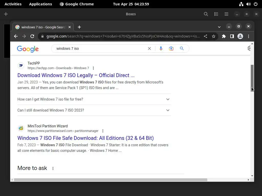Open Boxes hamburger menu
The height and width of the screenshot is (196, 262).
click(x=226, y=14)
